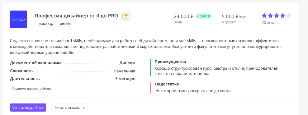
Task: Open the course title 'Профессия дизайнер от 0 до PRO'
Action: click(x=76, y=16)
